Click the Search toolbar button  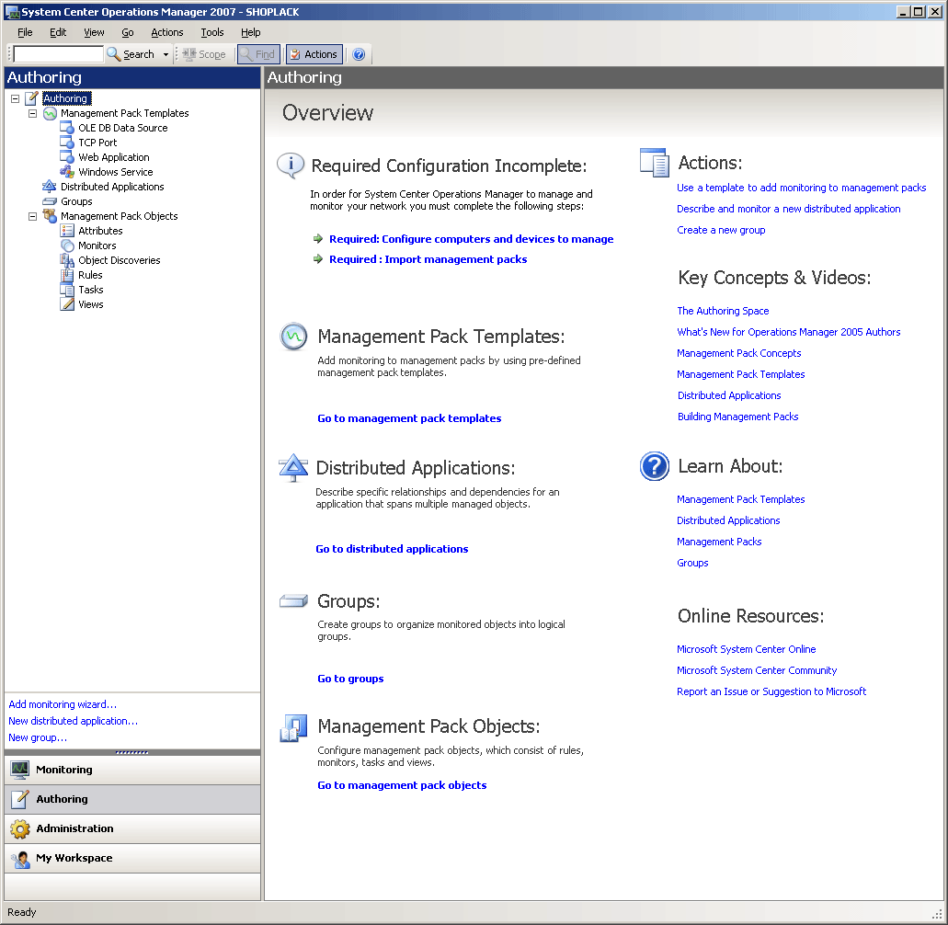click(131, 54)
